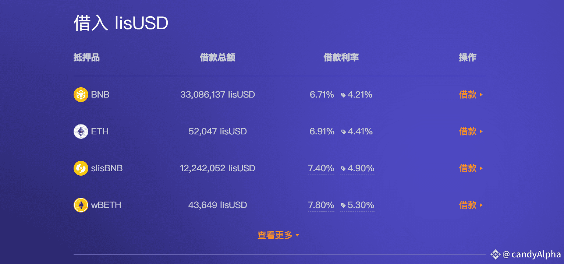The image size is (564, 264).
Task: Click the BNB coin icon
Action: (81, 95)
